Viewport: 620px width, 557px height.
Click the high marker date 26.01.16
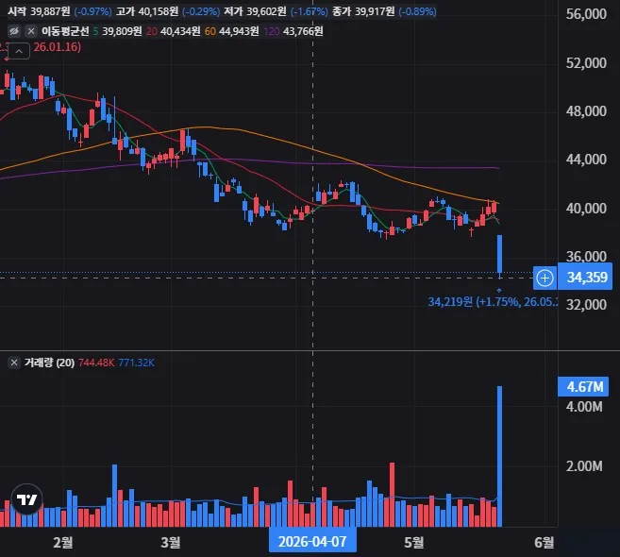tap(57, 47)
